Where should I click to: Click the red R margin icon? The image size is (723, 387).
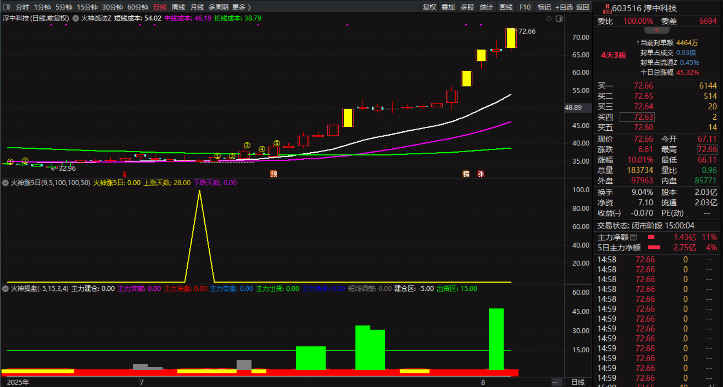click(607, 7)
